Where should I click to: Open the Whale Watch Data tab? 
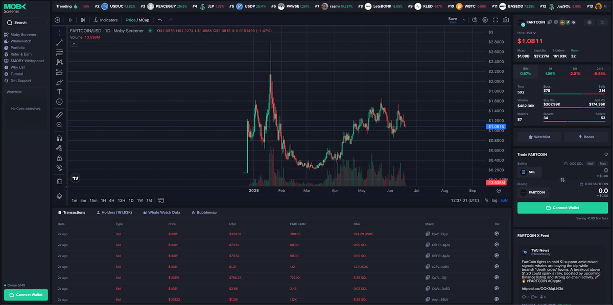click(x=161, y=212)
